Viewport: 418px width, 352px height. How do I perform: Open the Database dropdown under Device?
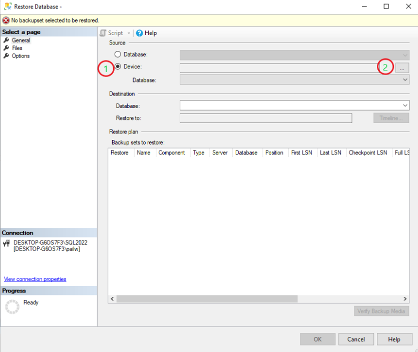405,80
